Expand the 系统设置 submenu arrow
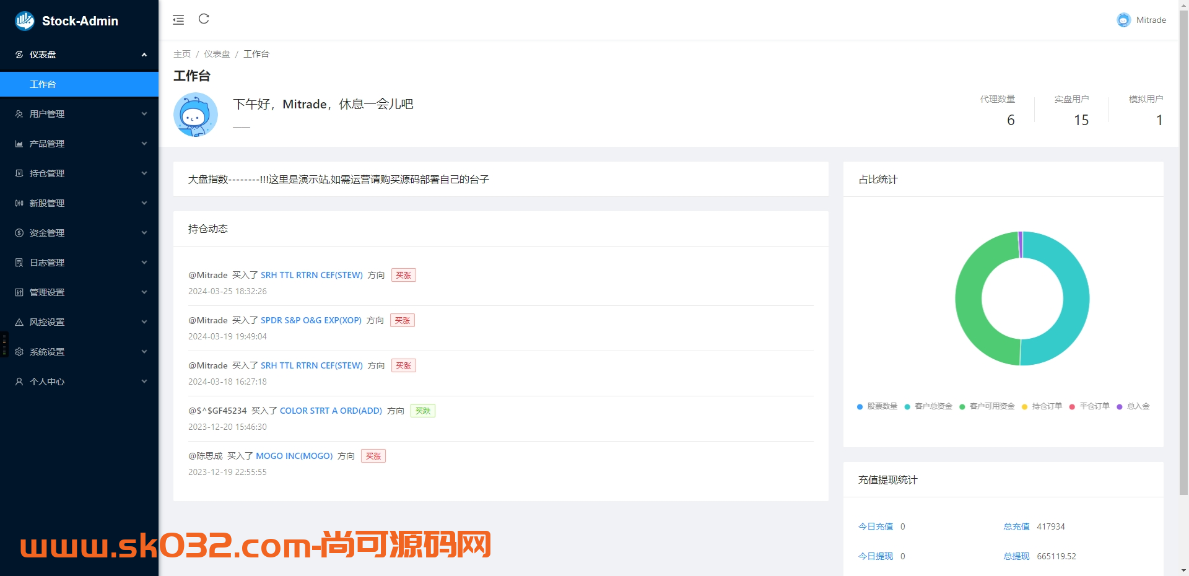This screenshot has width=1189, height=576. 144,352
